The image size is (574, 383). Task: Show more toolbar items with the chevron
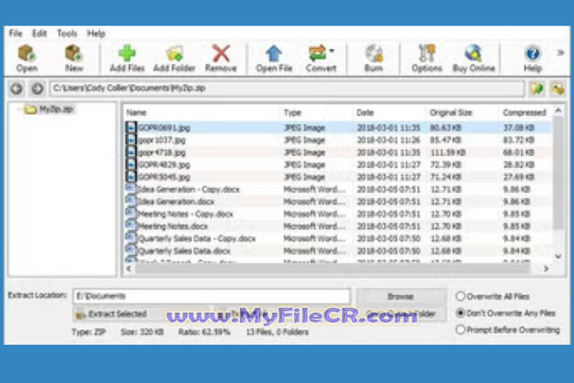click(x=560, y=53)
